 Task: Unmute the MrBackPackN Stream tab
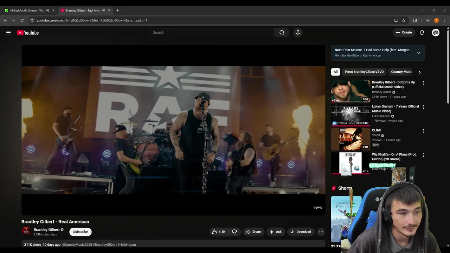click(48, 11)
